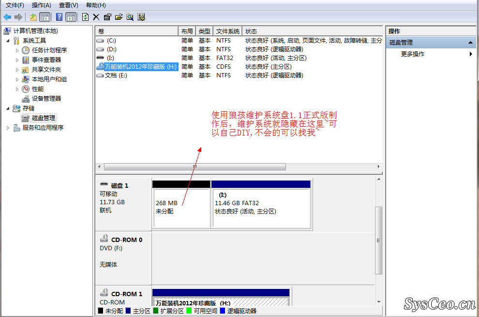Select the (I:) volume row

pyautogui.click(x=239, y=58)
